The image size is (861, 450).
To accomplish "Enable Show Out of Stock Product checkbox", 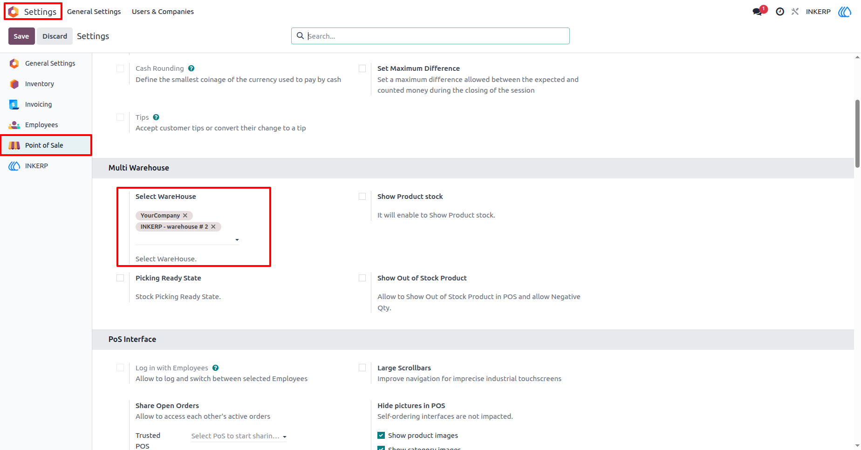I will pos(362,278).
